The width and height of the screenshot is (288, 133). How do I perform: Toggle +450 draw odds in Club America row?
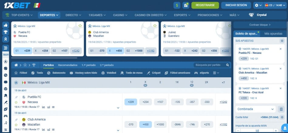[x=145, y=125]
